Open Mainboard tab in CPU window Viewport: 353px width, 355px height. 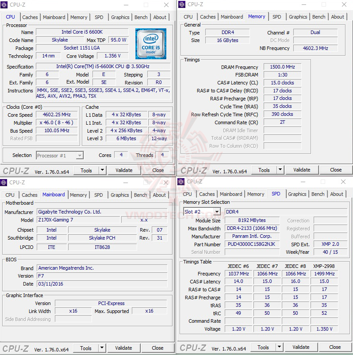(x=54, y=17)
